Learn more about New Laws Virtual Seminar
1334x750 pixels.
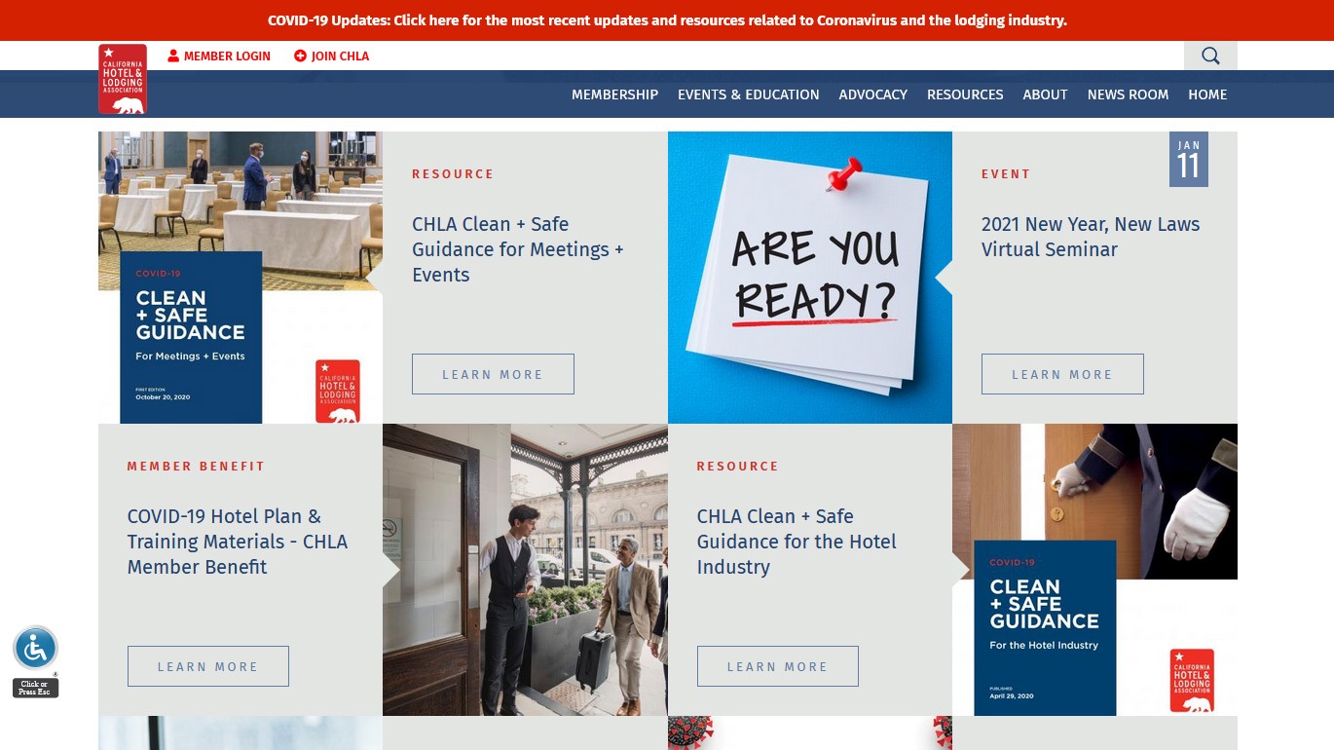click(1062, 374)
